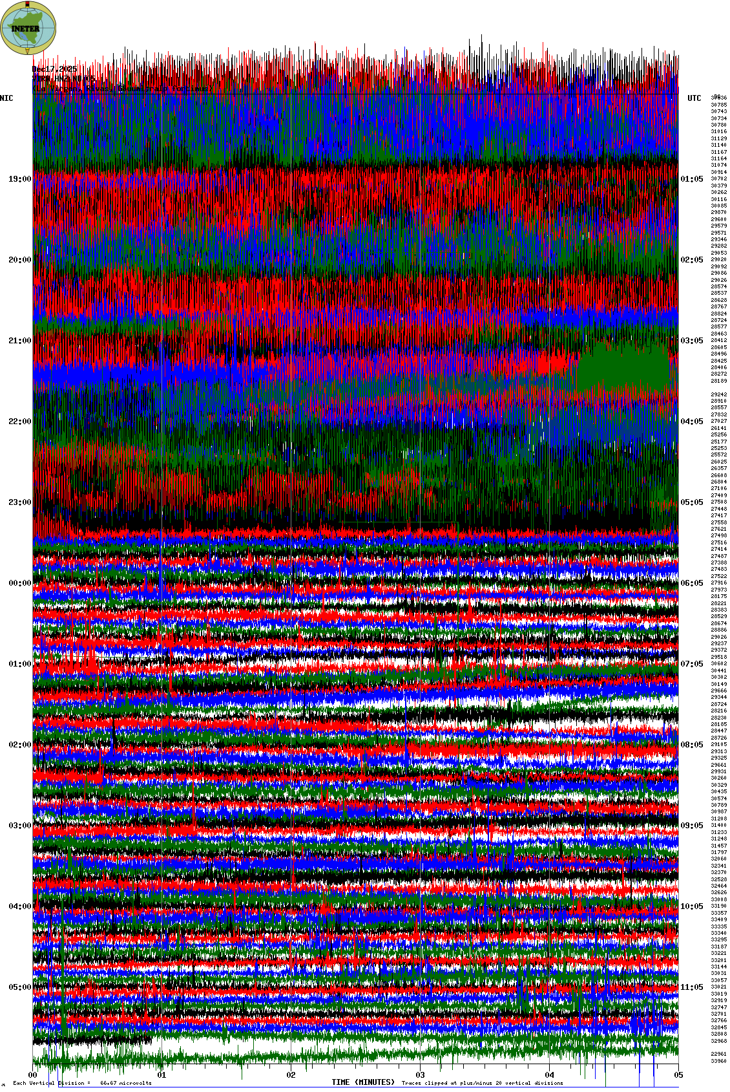Image resolution: width=730 pixels, height=1092 pixels.
Task: Click minute 02 on the bottom axis
Action: [291, 1076]
